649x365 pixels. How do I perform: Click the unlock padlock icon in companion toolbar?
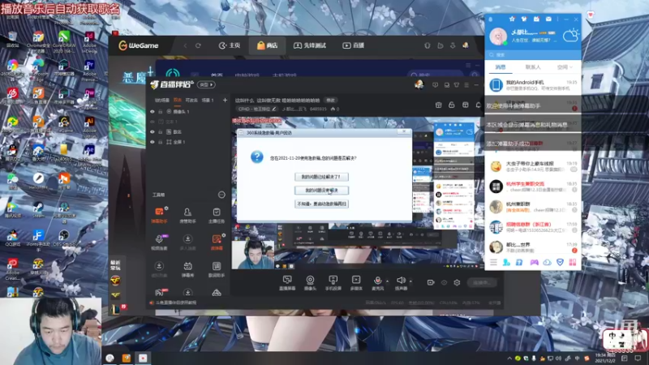pyautogui.click(x=452, y=105)
